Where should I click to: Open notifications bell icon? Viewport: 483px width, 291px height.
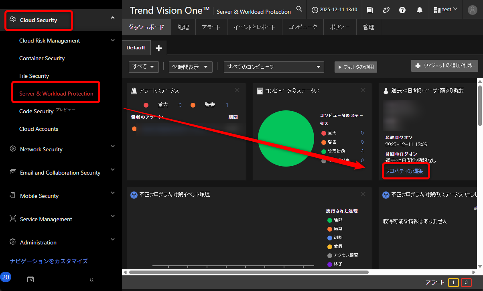420,10
